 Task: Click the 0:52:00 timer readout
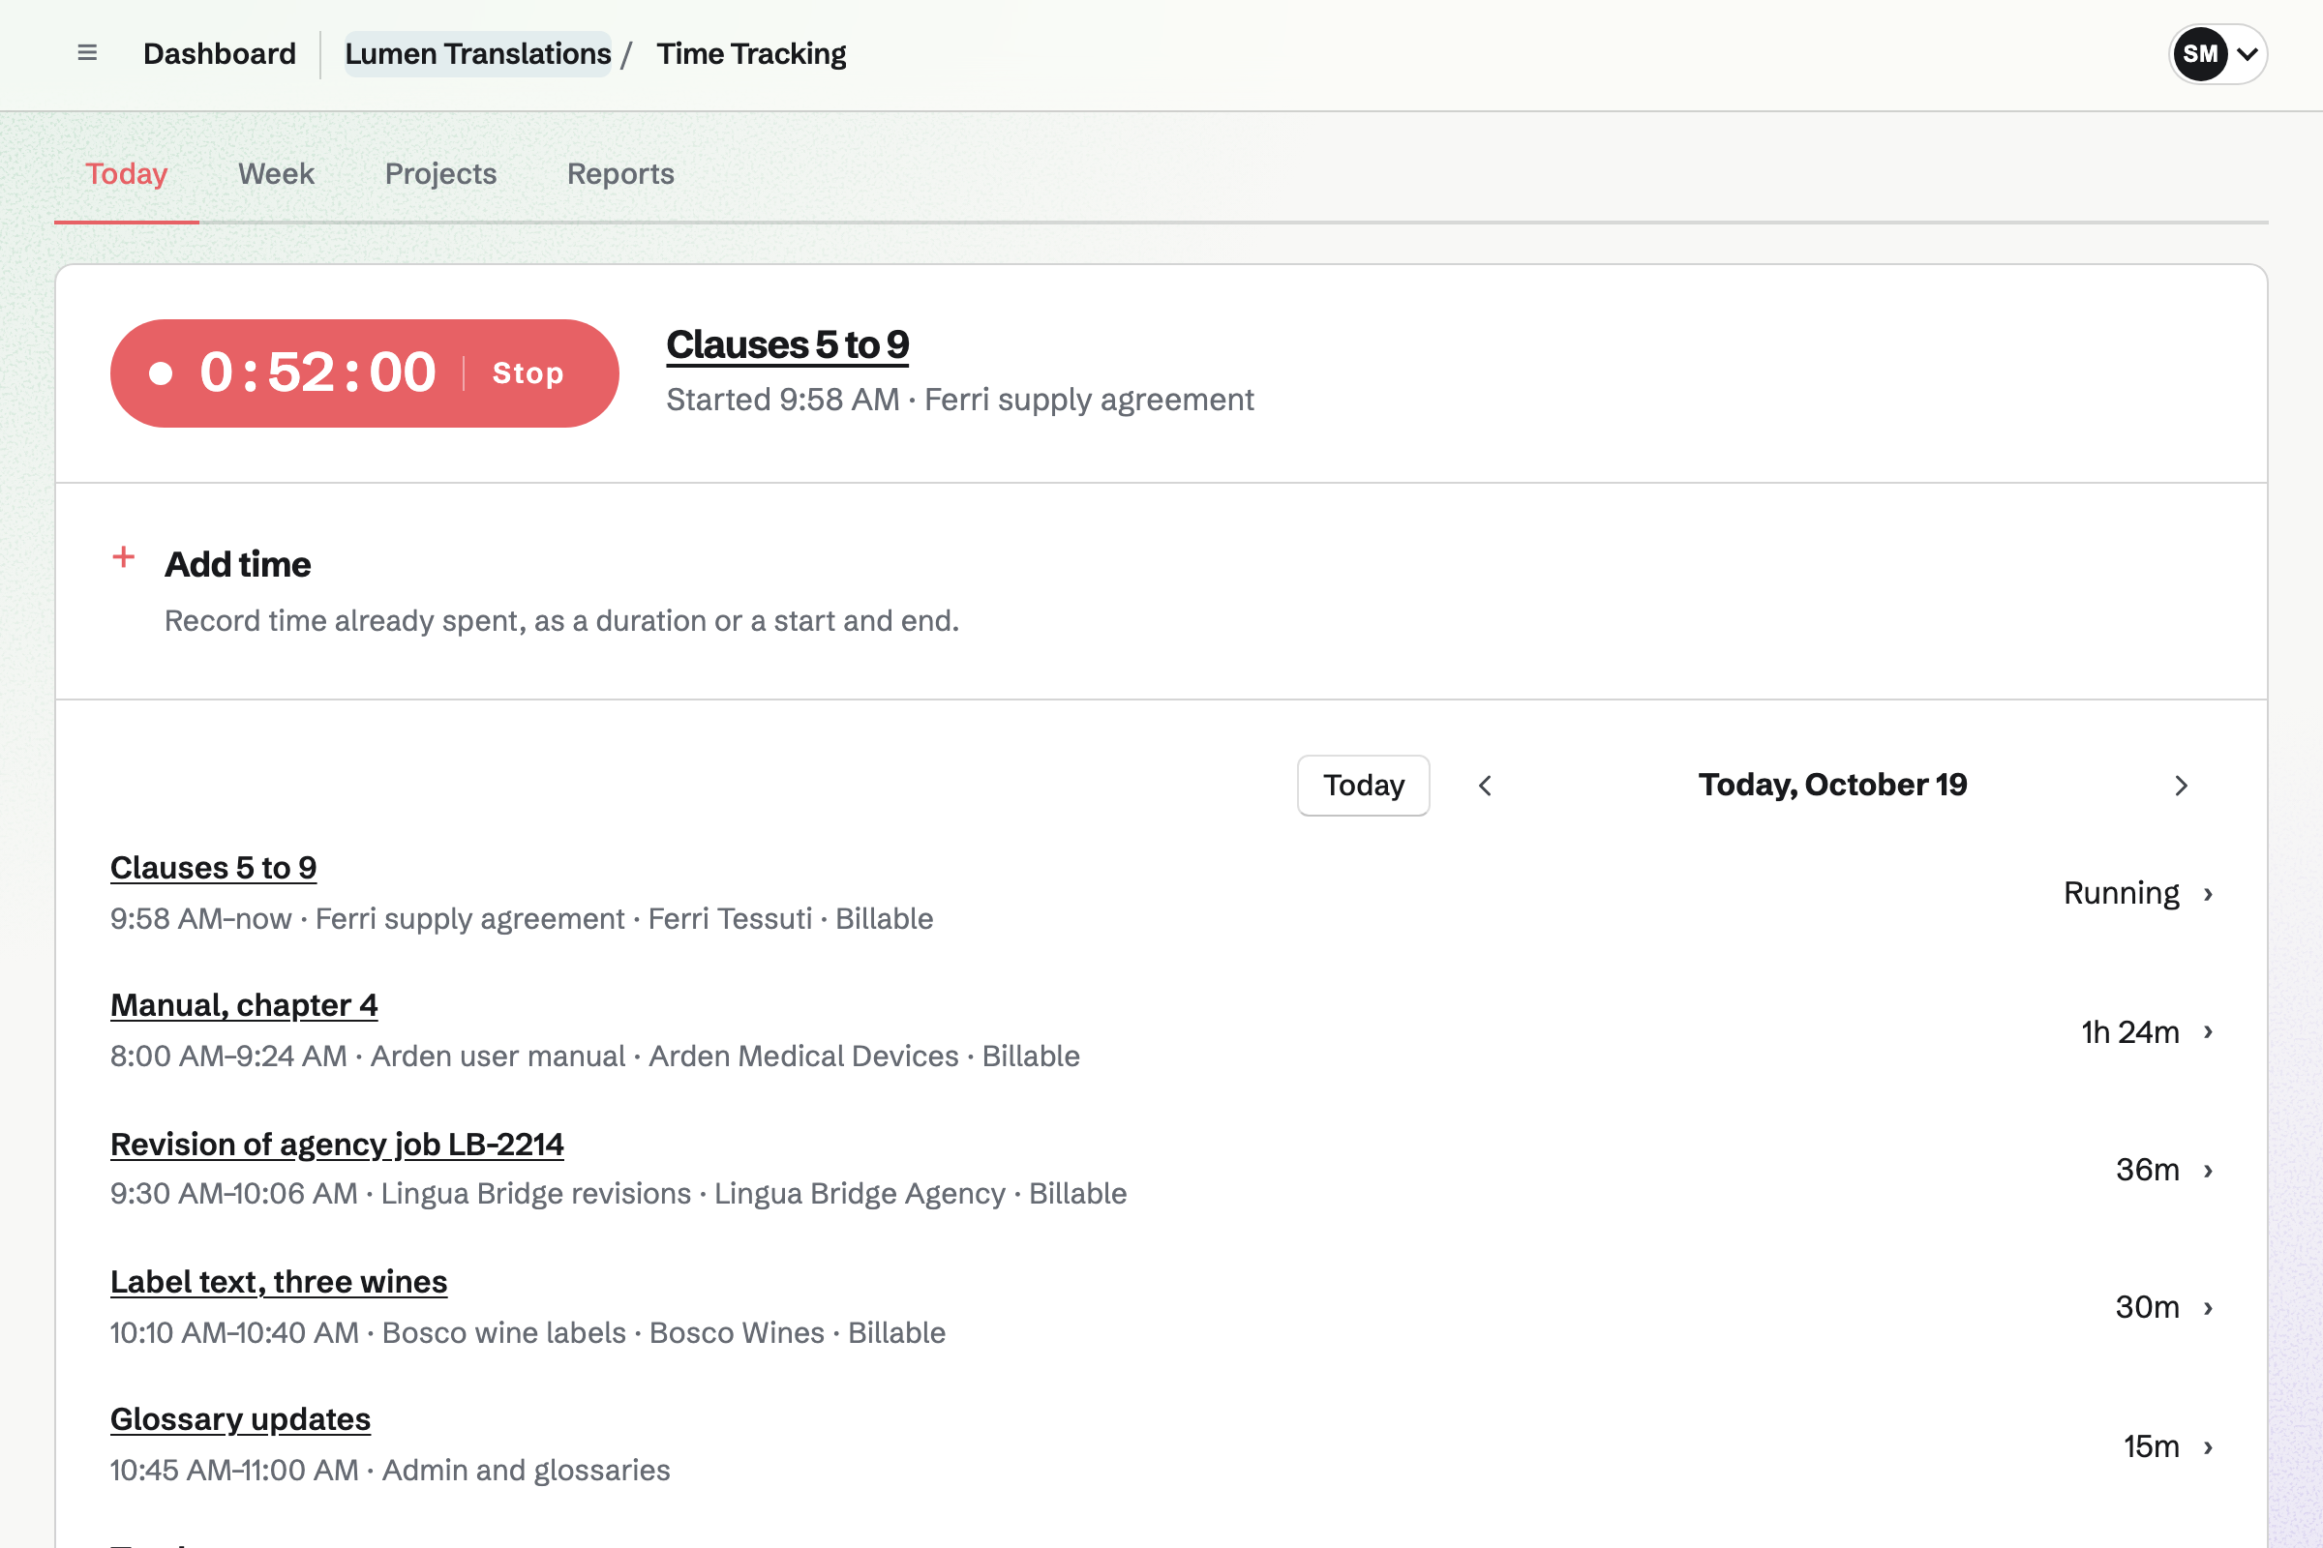tap(318, 372)
